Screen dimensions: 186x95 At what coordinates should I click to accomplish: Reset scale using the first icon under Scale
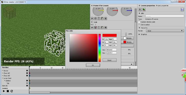[92, 28]
